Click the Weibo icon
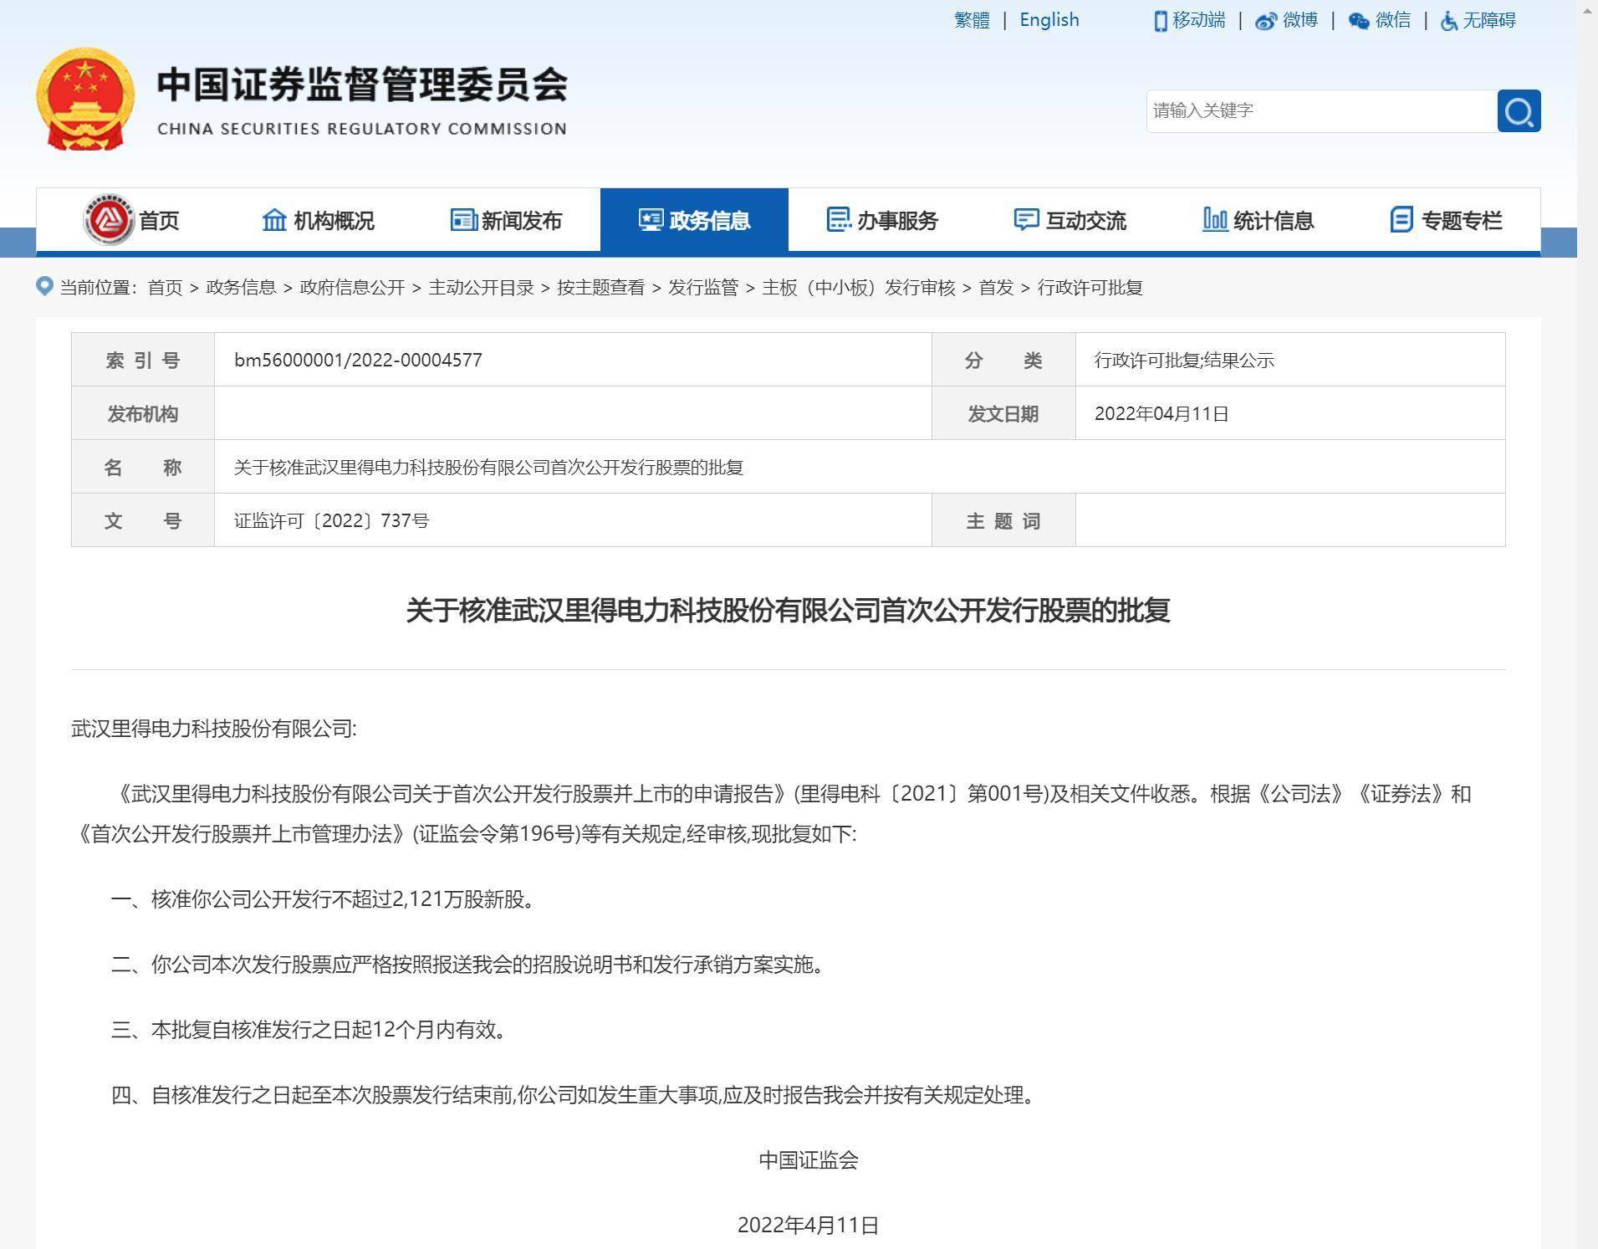 point(1266,21)
